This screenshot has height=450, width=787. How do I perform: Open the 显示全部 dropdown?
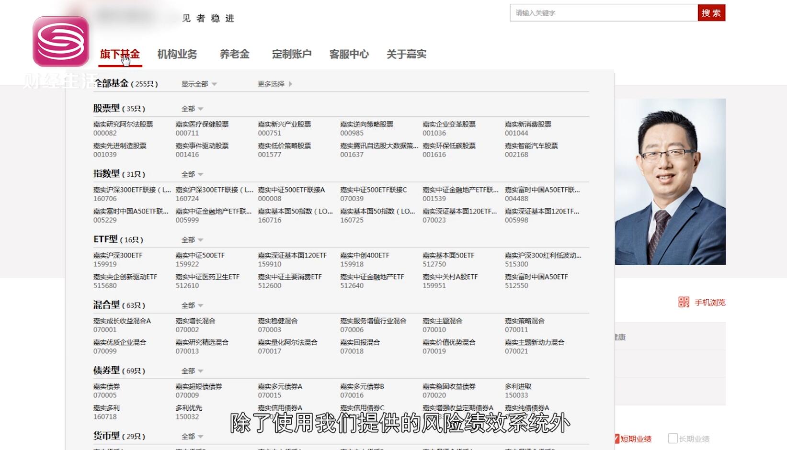coord(198,84)
